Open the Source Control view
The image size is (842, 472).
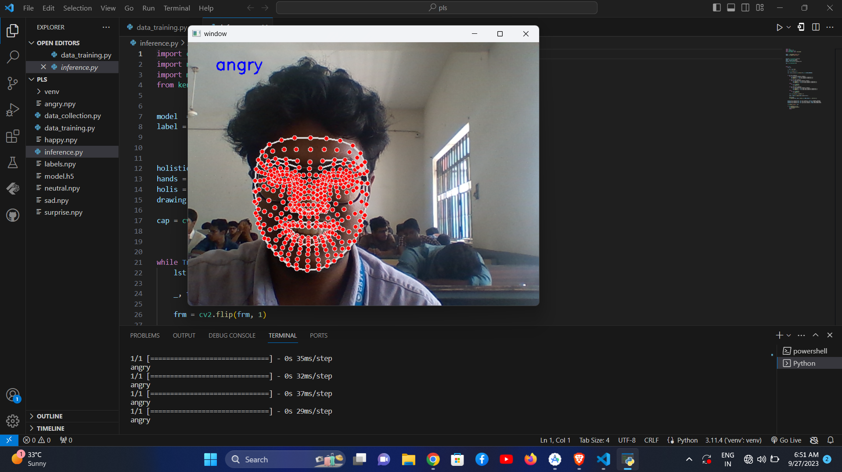coord(13,83)
